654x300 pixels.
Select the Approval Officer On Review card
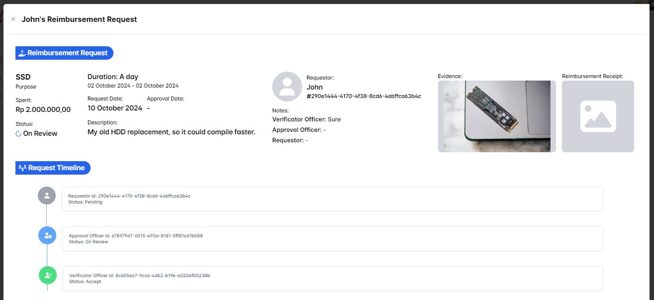tap(332, 239)
